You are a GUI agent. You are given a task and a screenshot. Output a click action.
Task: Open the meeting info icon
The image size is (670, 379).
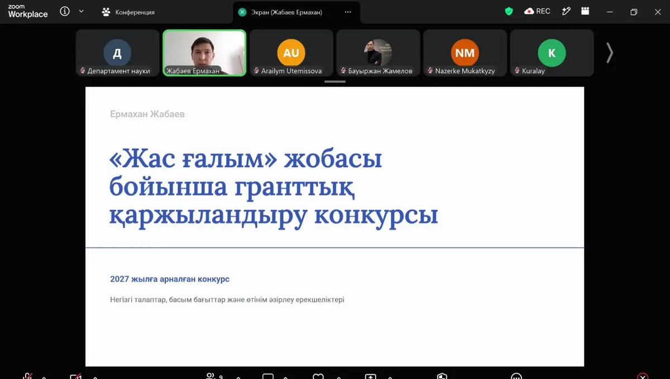pyautogui.click(x=65, y=11)
